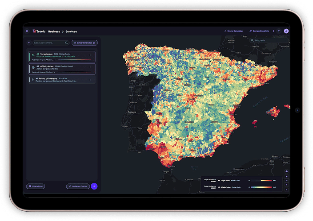This screenshot has width=313, height=221.
Task: Open Audience Copilot
Action: pyautogui.click(x=77, y=186)
